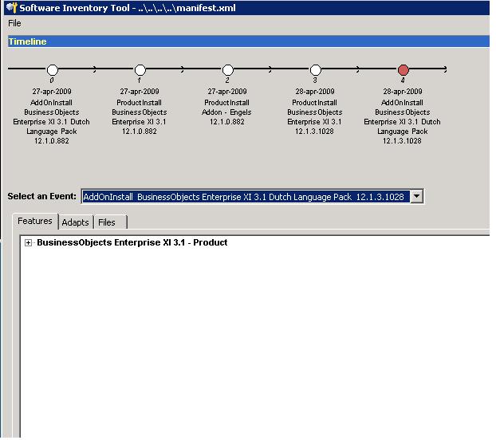
Task: Click 'Addon - Engels' text under event 2
Action: (226, 112)
